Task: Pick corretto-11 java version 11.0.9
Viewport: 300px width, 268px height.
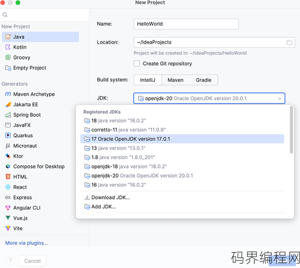Action: [182, 130]
